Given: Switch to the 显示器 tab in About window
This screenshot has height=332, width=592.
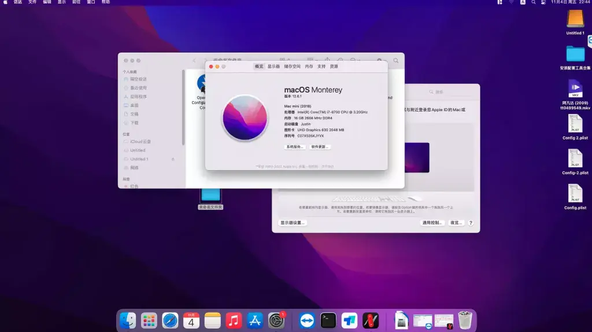Looking at the screenshot, I should [x=273, y=67].
